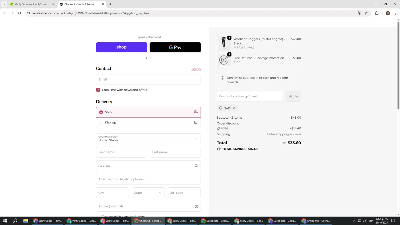Open Windows taskbar search
Screen dimensions: 400x225
pyautogui.click(x=15, y=221)
